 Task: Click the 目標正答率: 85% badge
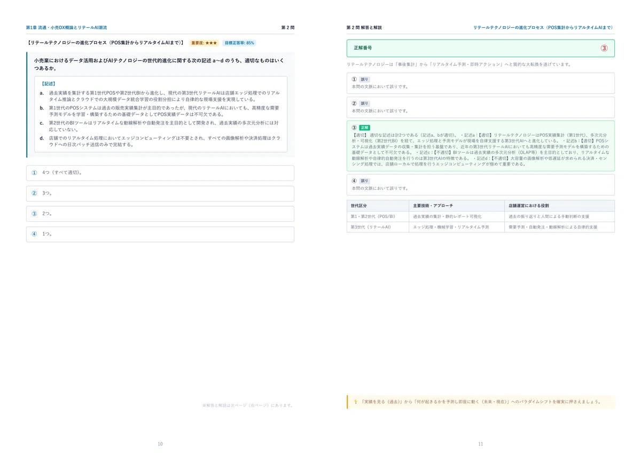point(239,43)
